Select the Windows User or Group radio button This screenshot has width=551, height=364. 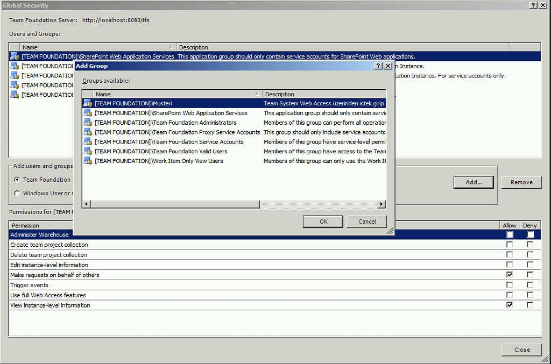17,193
